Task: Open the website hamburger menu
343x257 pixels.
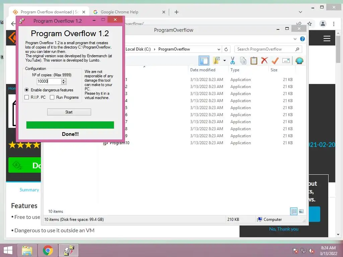Action: point(327,38)
